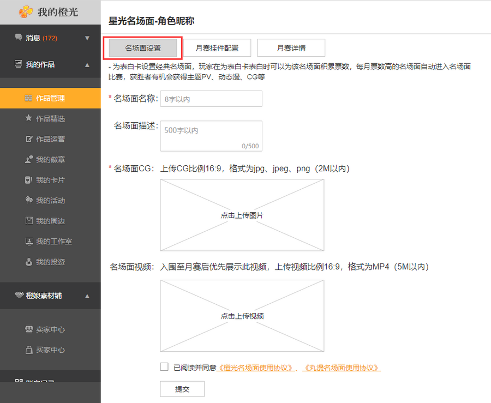Click the star icon beside 作品精选
491x403 pixels.
pos(29,118)
